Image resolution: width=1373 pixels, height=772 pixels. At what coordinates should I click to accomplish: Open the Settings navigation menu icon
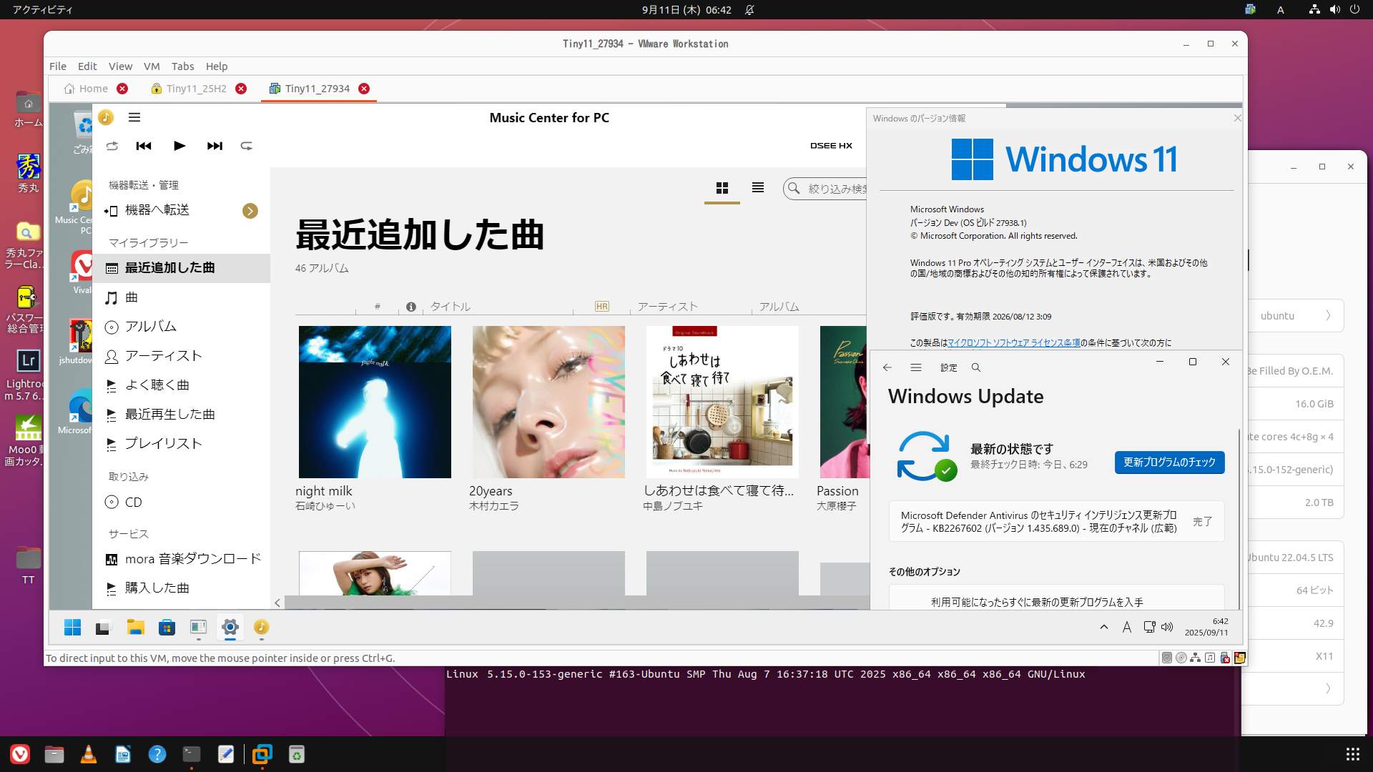916,367
